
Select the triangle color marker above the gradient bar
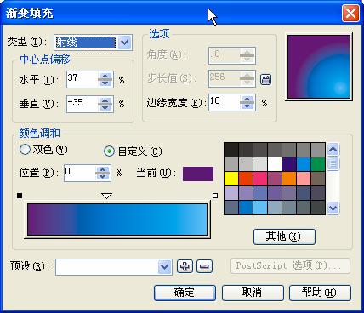[106, 196]
